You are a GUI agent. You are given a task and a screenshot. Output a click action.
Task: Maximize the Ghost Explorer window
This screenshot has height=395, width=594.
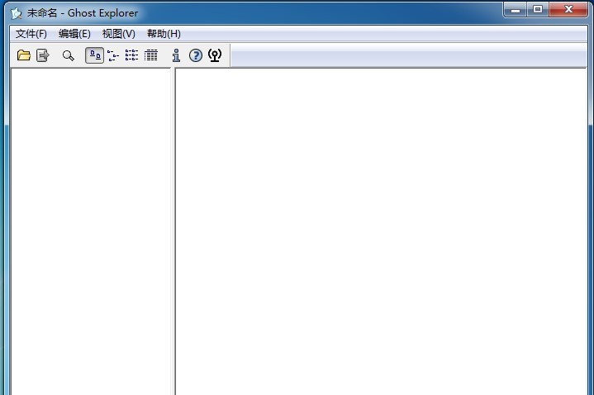[538, 9]
